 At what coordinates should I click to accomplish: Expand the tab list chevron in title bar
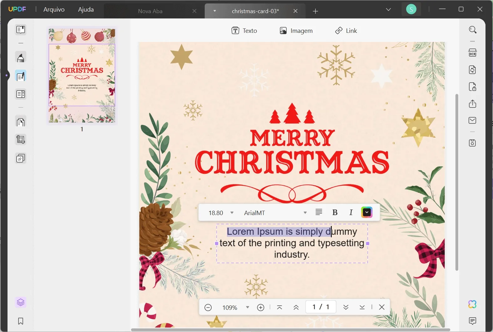pos(388,10)
